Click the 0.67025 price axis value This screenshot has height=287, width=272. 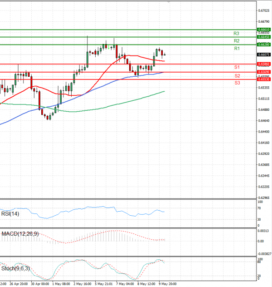264,11
